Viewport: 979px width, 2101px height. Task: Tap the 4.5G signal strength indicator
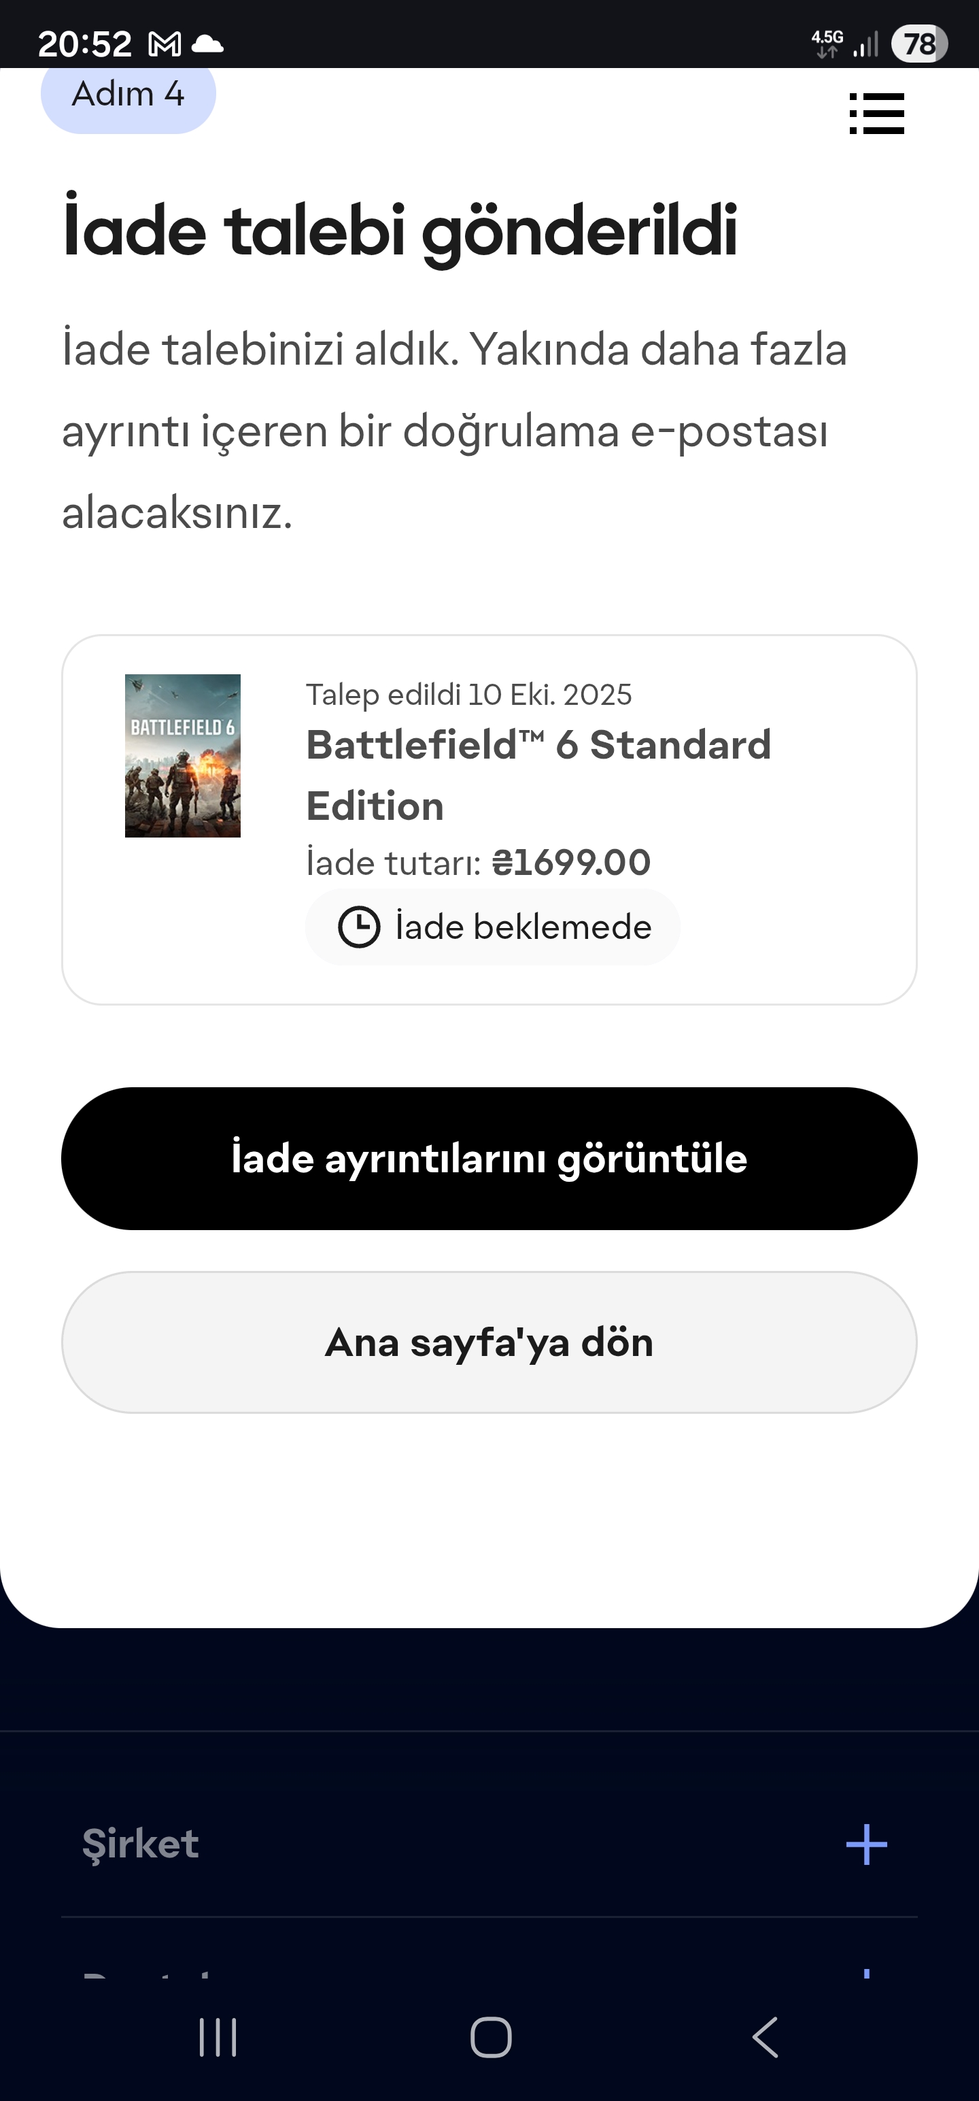pos(844,44)
